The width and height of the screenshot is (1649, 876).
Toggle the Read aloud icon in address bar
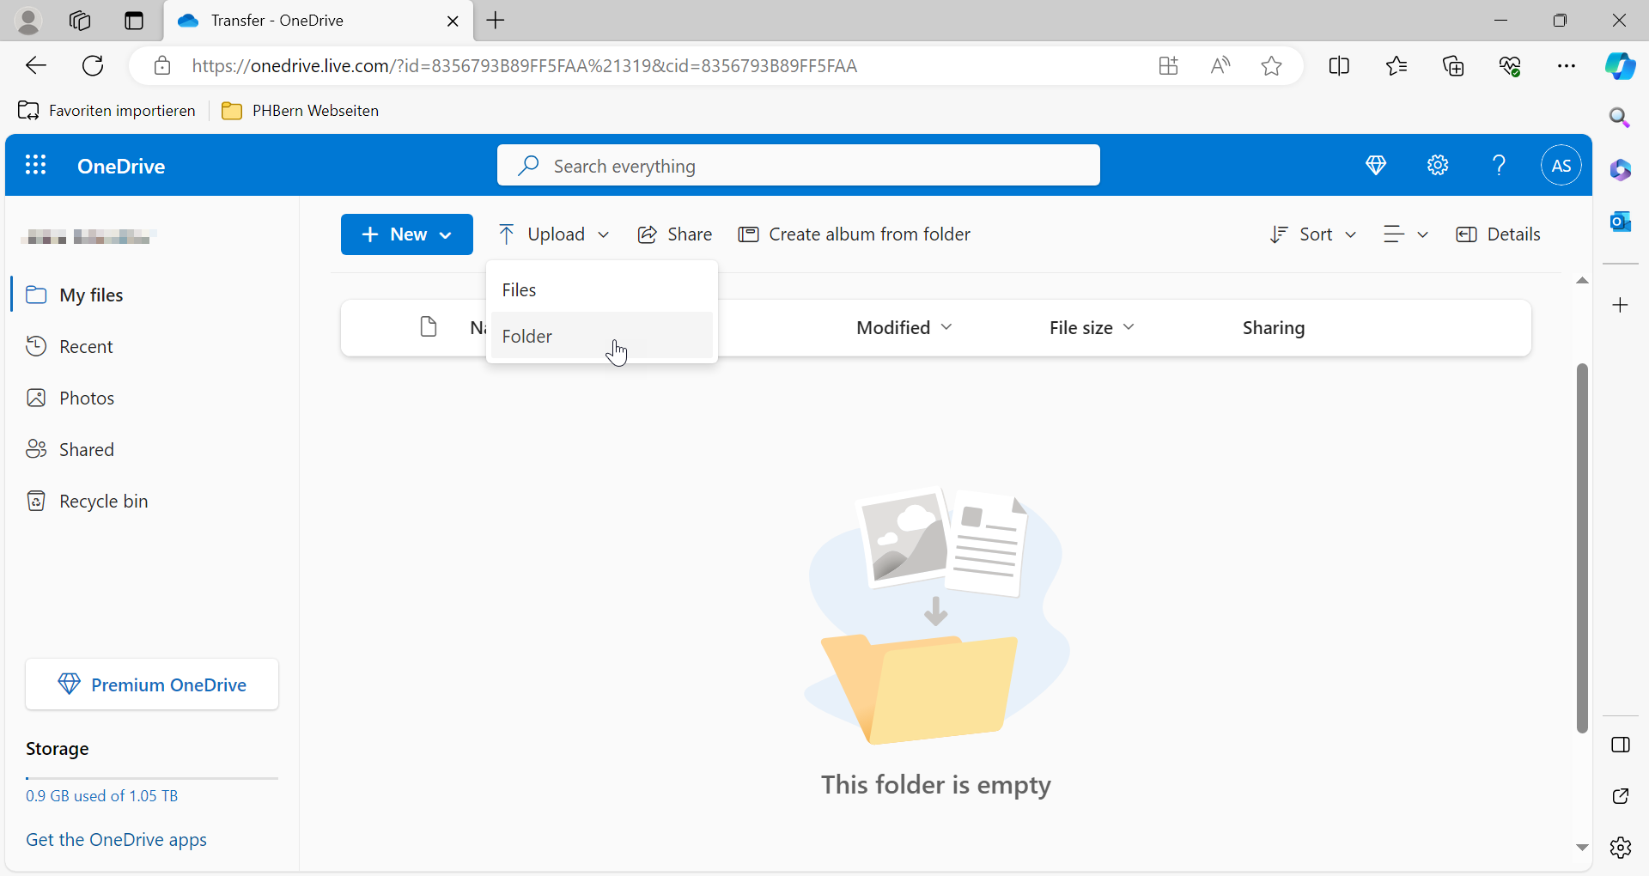coord(1220,66)
